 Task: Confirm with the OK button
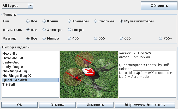(20, 105)
